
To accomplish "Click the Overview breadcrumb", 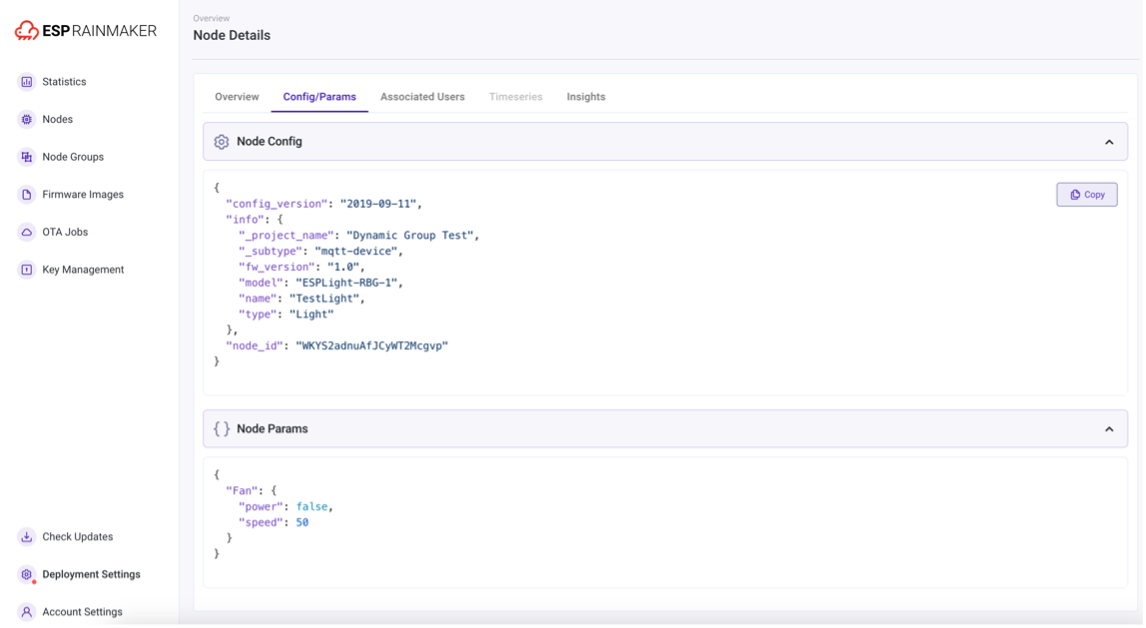I will coord(212,18).
